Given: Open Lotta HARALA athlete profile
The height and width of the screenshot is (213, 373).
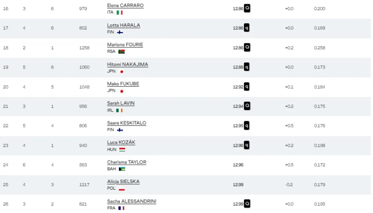Looking at the screenshot, I should pyautogui.click(x=124, y=25).
